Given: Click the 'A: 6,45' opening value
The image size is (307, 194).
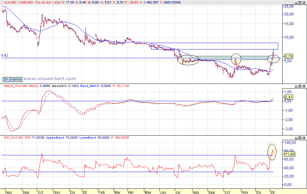Looking at the screenshot, I should [x=81, y=2].
